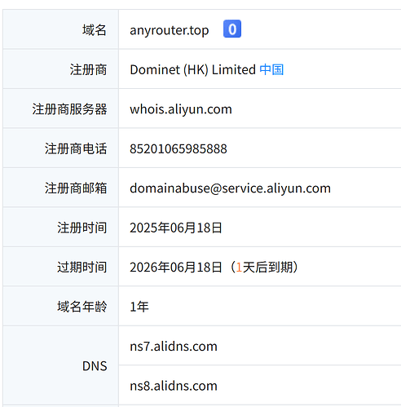The width and height of the screenshot is (401, 407).
Task: Click the DNS row label
Action: tap(95, 366)
